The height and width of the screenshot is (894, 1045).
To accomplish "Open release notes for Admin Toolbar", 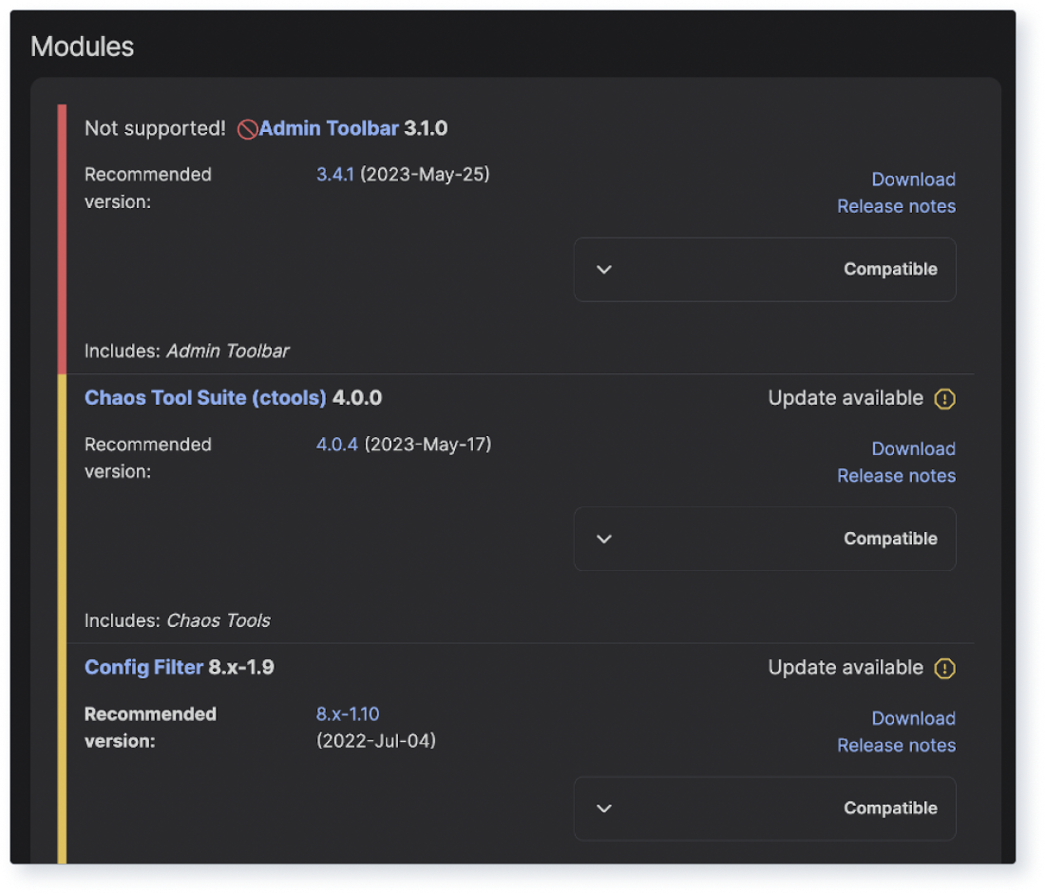I will click(x=896, y=206).
